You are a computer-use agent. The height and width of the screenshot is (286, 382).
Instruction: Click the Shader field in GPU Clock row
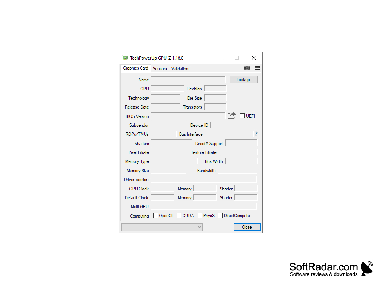coord(246,189)
